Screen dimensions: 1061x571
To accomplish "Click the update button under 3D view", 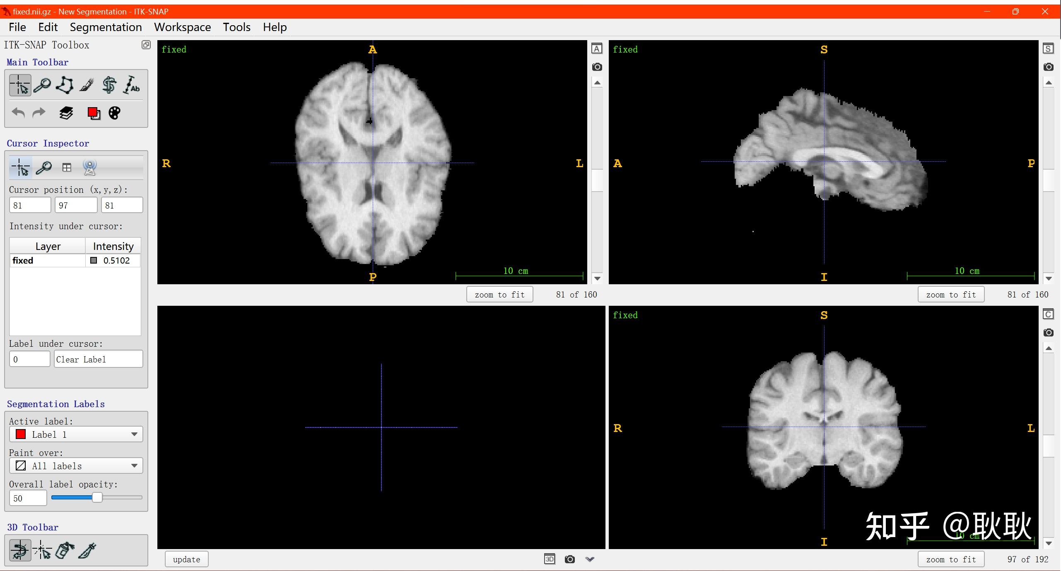I will 186,559.
